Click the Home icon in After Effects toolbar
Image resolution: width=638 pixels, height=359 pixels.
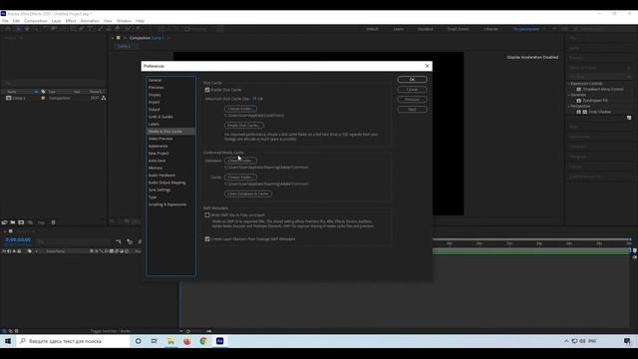click(x=8, y=29)
